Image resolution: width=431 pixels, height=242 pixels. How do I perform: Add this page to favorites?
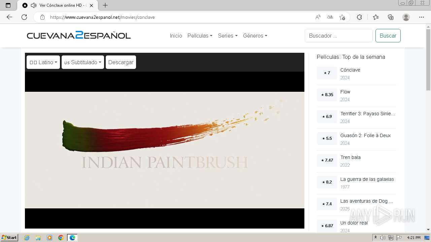click(342, 17)
